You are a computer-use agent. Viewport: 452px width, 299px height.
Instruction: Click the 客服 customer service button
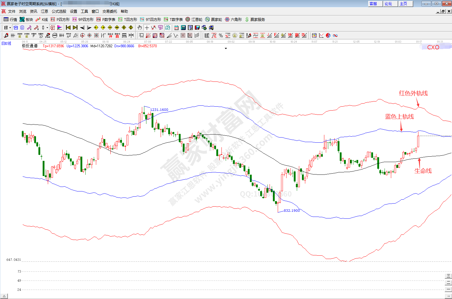(373, 4)
